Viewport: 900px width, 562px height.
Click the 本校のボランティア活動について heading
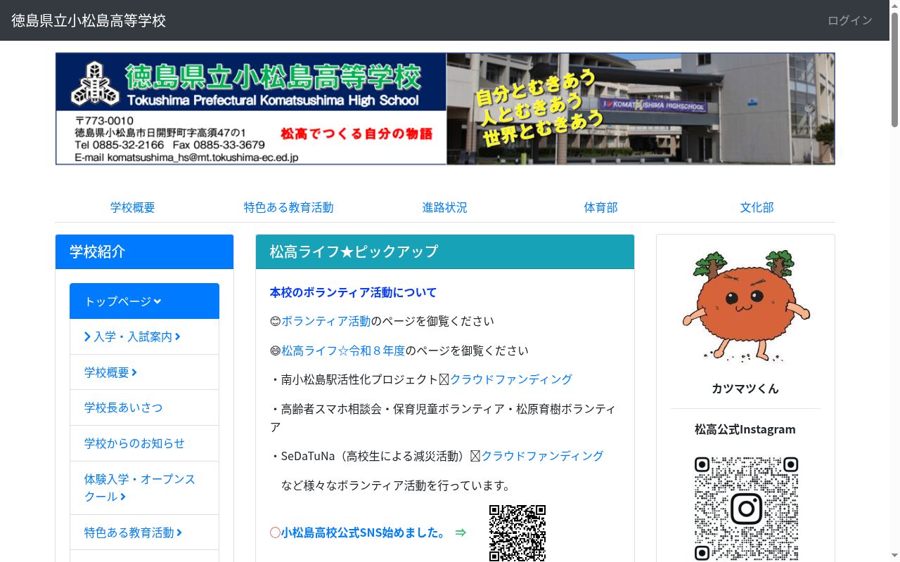[x=353, y=292]
